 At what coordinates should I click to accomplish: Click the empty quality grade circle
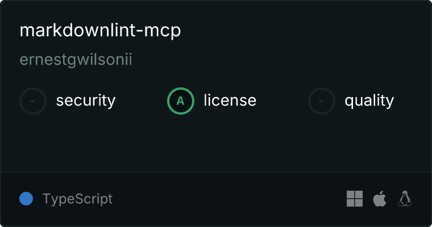coord(322,101)
